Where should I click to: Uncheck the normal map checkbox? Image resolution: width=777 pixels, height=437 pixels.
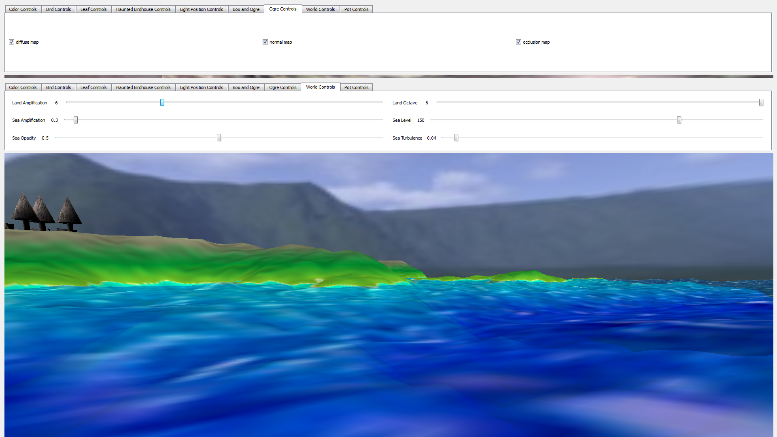click(x=265, y=42)
